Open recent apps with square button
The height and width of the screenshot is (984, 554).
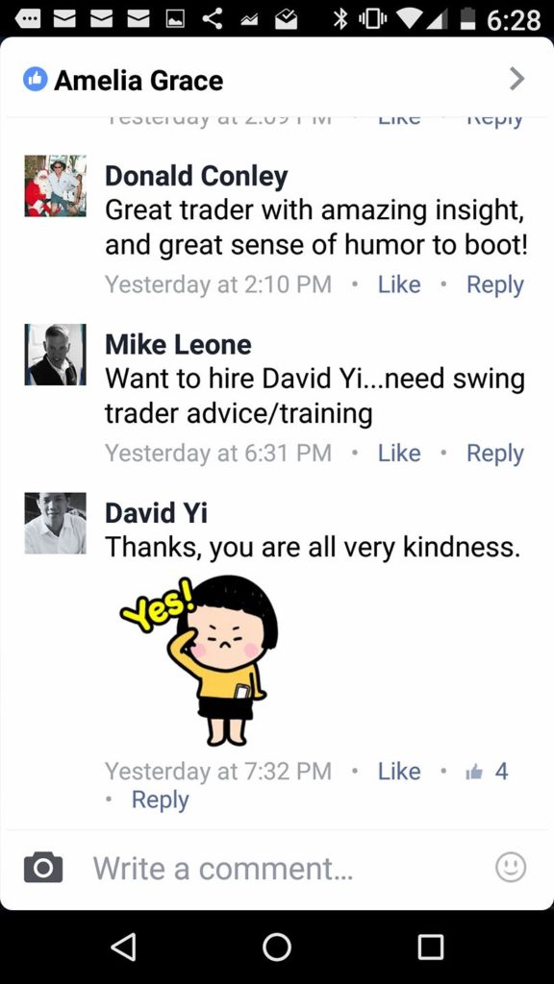point(430,947)
